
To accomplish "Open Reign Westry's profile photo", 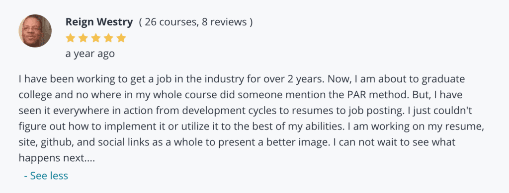I will click(35, 31).
